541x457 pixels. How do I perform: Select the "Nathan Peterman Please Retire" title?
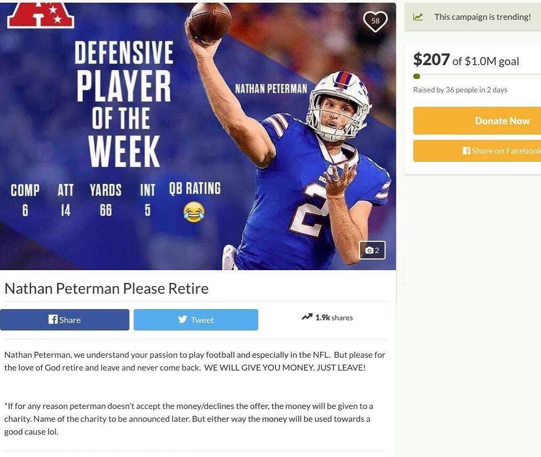106,288
